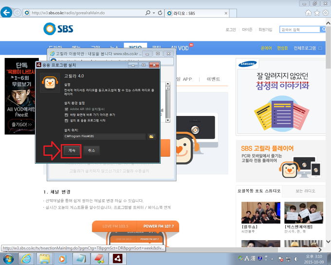This screenshot has height=265, width=331.
Task: Click the 전체프로그램 menu text
Action: [305, 48]
